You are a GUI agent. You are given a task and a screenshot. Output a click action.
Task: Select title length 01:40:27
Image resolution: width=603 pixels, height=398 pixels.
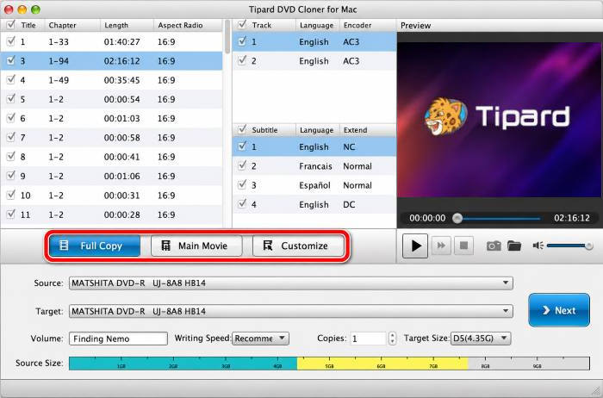(x=122, y=41)
